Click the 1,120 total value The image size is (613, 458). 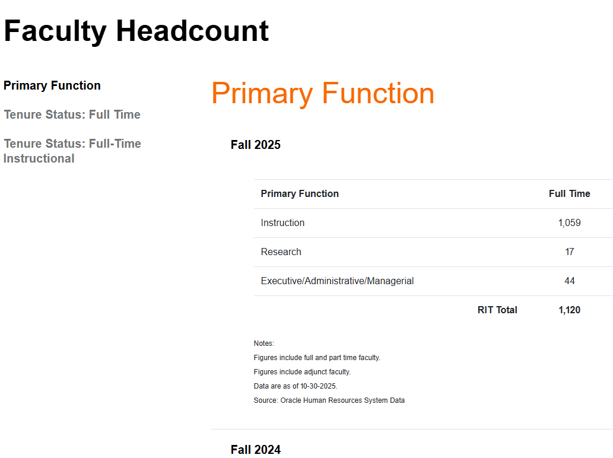[x=569, y=310]
